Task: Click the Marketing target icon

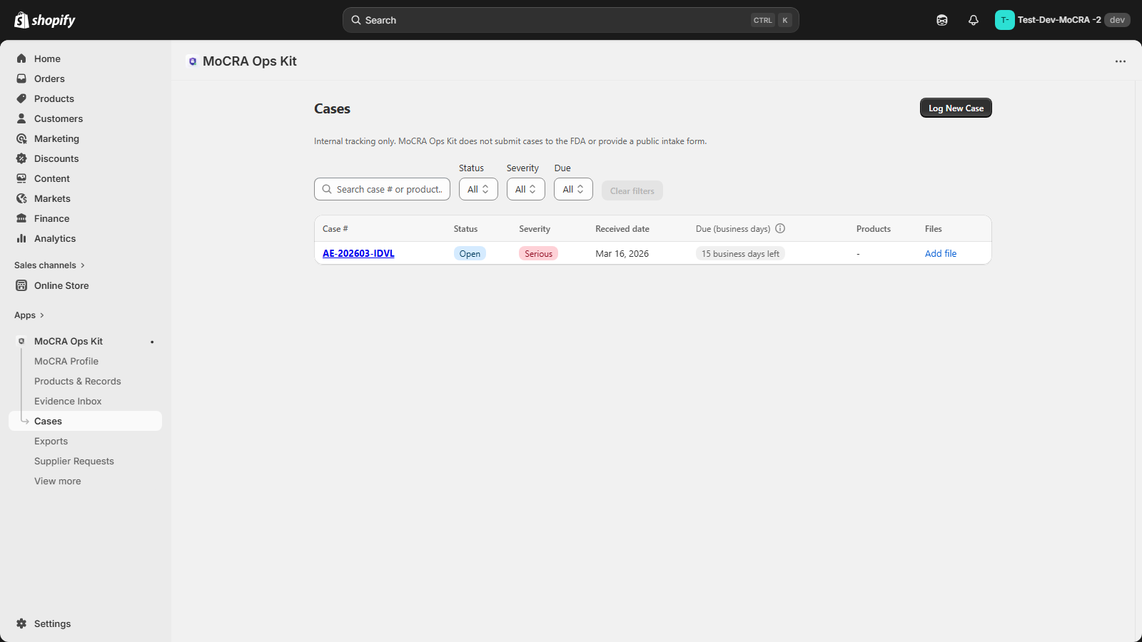Action: (21, 138)
